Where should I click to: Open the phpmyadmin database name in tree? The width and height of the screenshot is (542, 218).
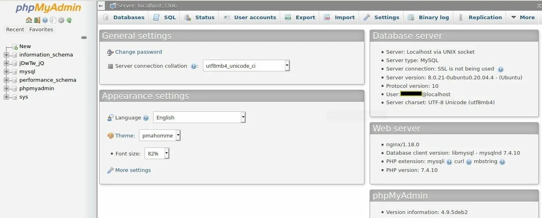(37, 89)
